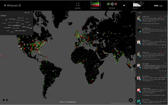Toggle the red negative sentiment circle
Image resolution: width=168 pixels, height=105 pixels.
115,4
